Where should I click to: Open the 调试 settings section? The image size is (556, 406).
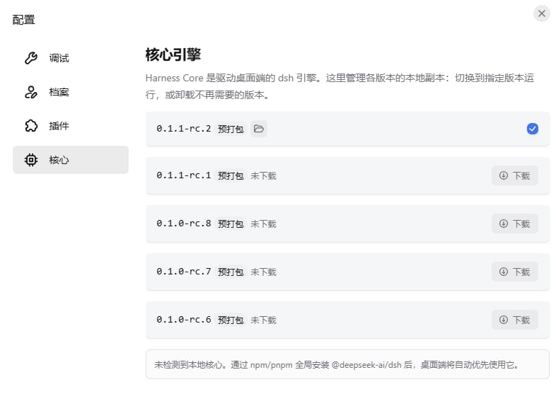tap(71, 58)
